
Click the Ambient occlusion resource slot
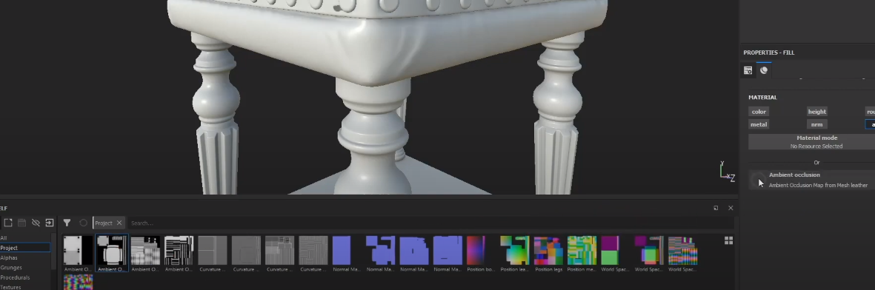coord(811,180)
